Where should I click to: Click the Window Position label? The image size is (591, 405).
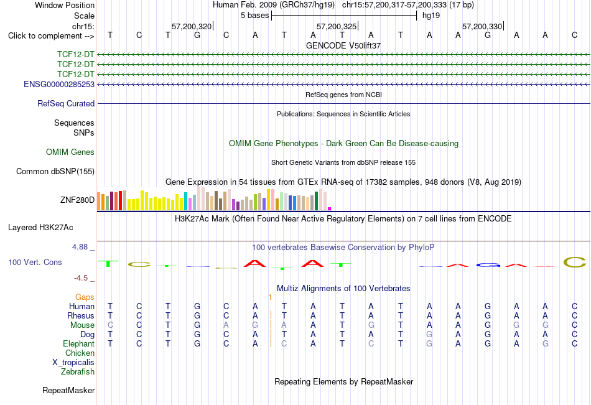(65, 5)
